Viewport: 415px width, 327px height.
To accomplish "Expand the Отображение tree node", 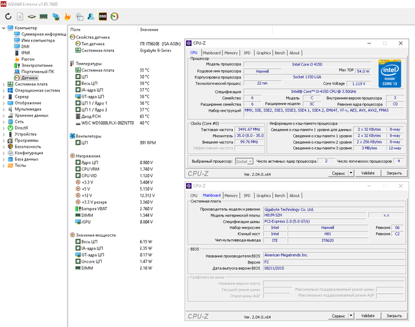I will coord(3,103).
